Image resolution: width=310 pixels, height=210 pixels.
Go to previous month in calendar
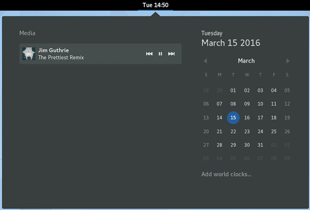(x=206, y=61)
